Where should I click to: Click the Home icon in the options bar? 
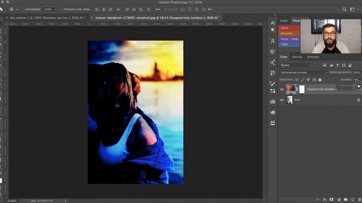pyautogui.click(x=1, y=9)
